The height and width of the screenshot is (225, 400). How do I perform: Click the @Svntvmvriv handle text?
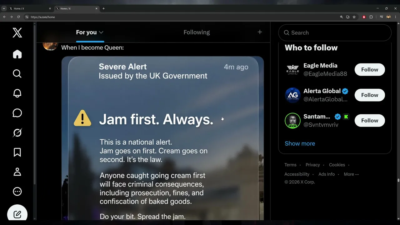pyautogui.click(x=321, y=125)
